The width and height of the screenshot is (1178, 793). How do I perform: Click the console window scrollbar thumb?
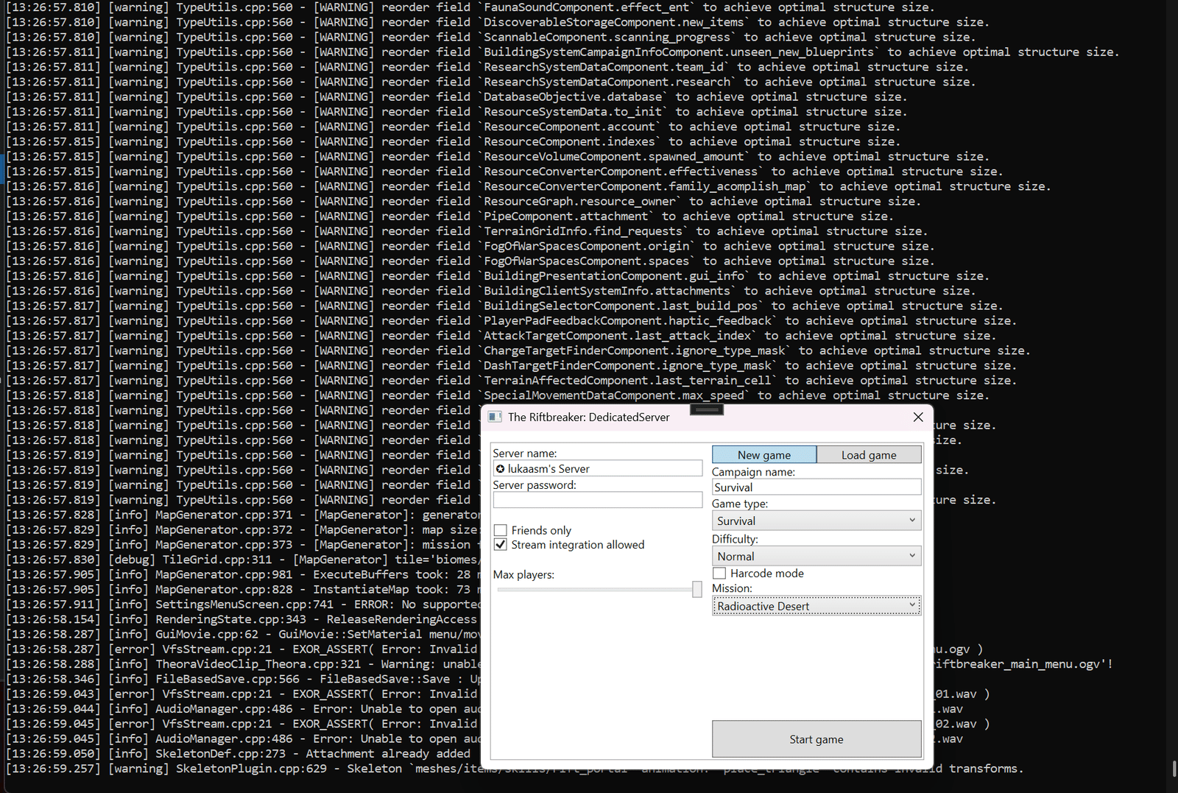(1174, 769)
